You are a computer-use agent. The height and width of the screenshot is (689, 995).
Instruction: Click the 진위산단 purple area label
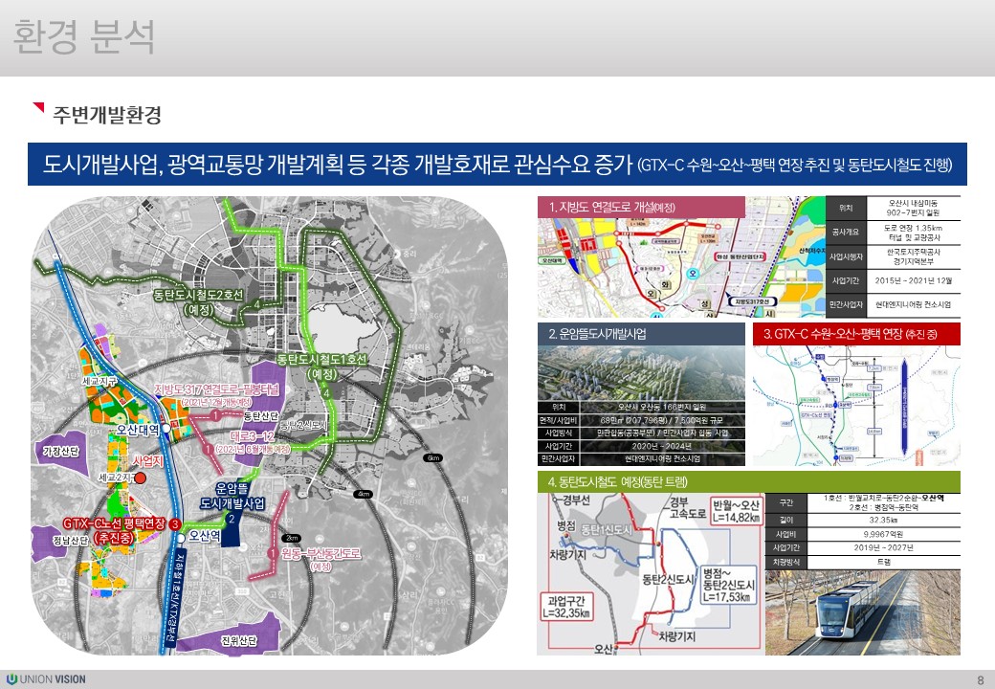(x=239, y=640)
